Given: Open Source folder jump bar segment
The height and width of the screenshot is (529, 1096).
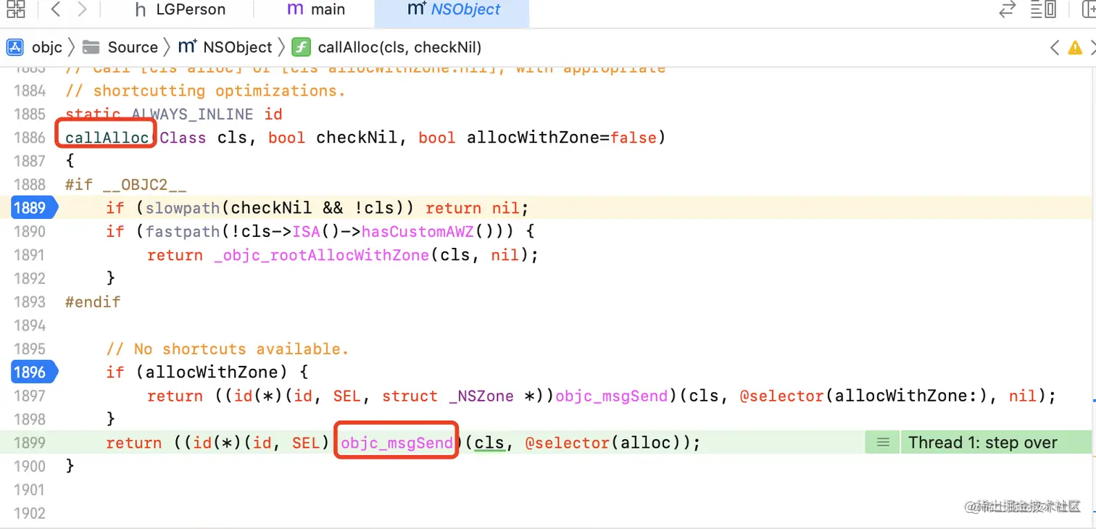Looking at the screenshot, I should 120,48.
